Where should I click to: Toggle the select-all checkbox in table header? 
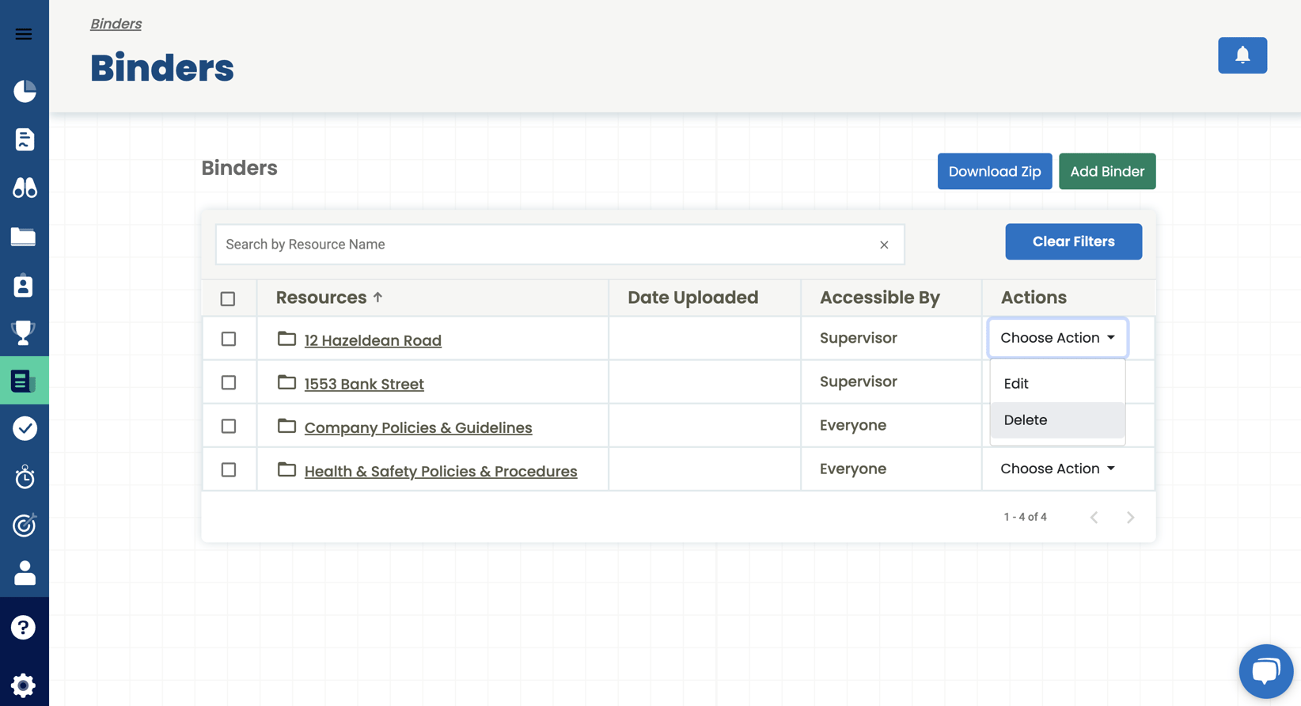(228, 298)
